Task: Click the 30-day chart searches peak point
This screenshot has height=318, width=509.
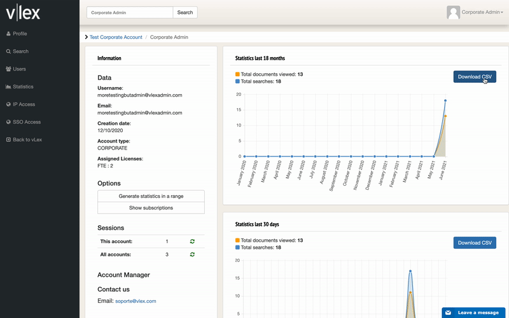Action: (410, 271)
